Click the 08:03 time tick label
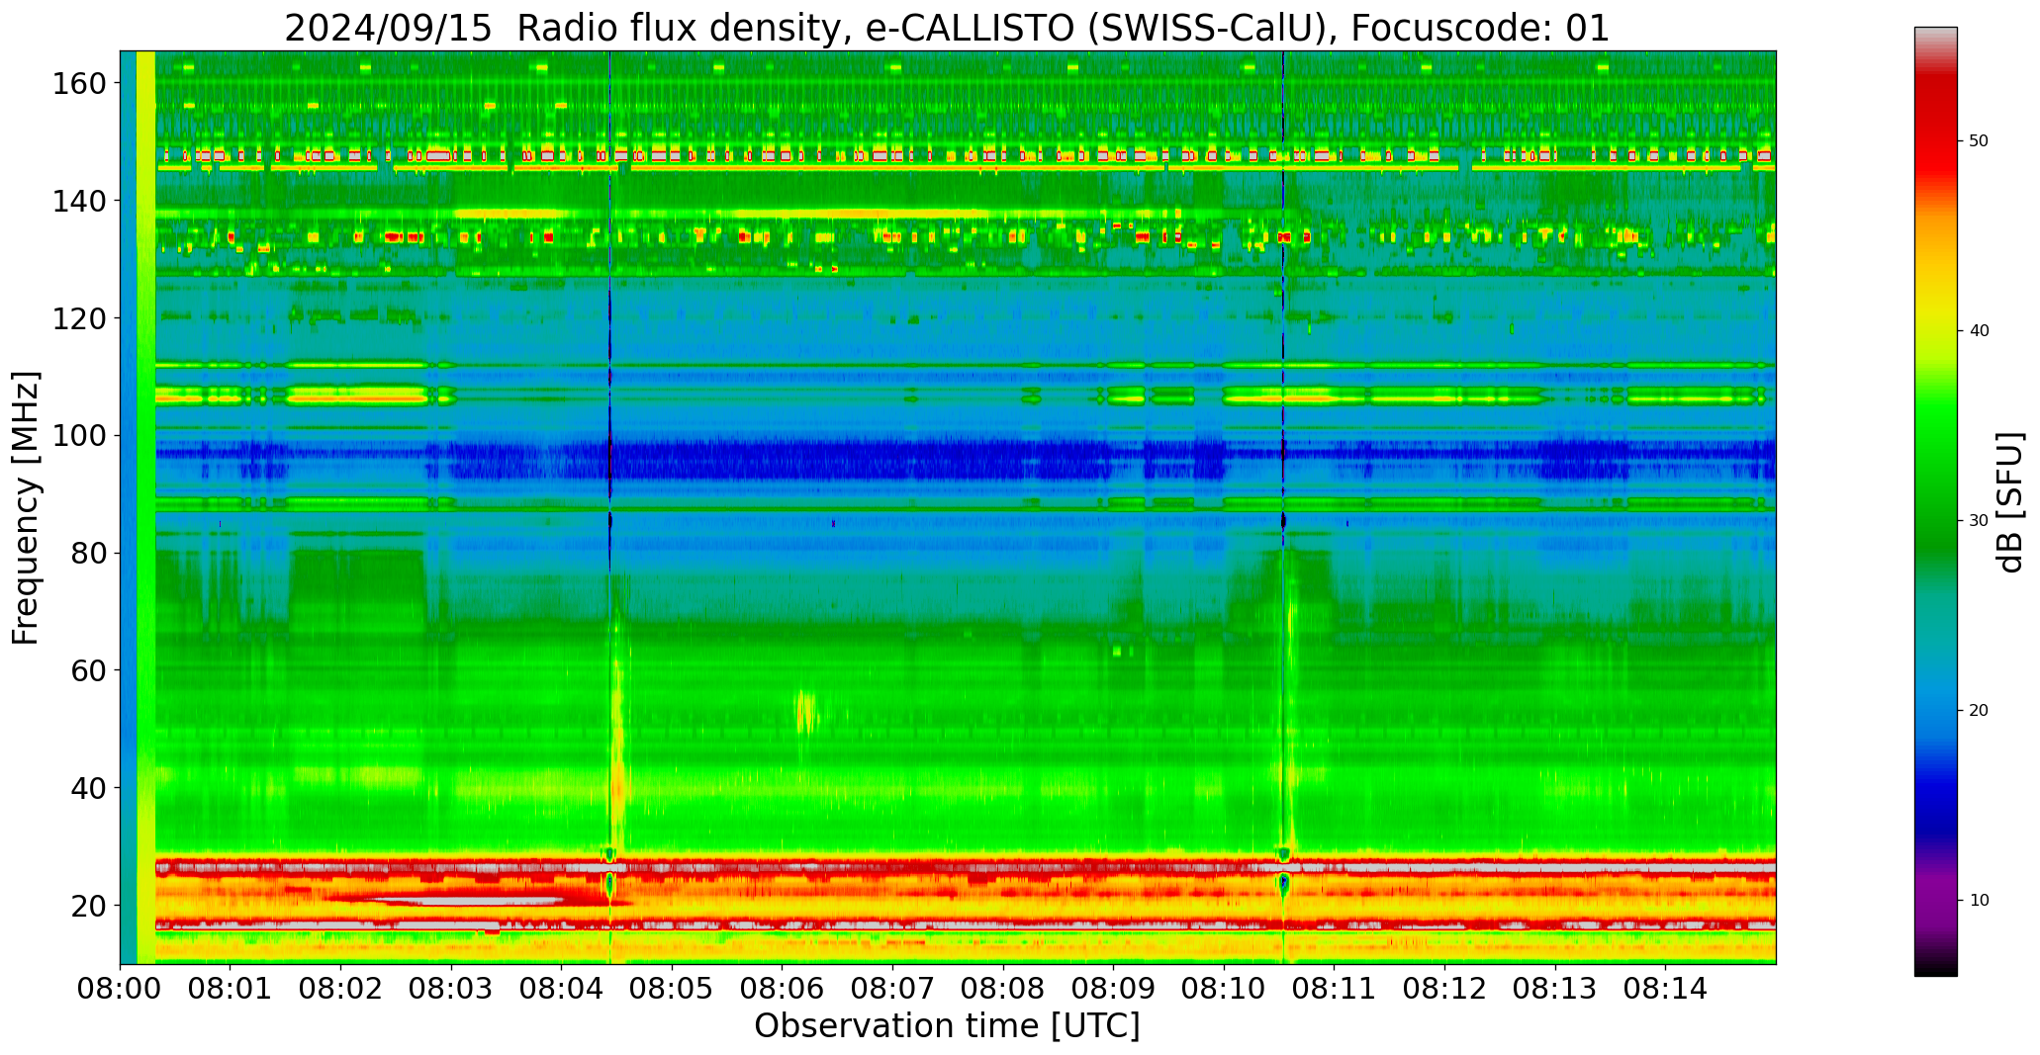Image resolution: width=2040 pixels, height=1055 pixels. coord(451,988)
